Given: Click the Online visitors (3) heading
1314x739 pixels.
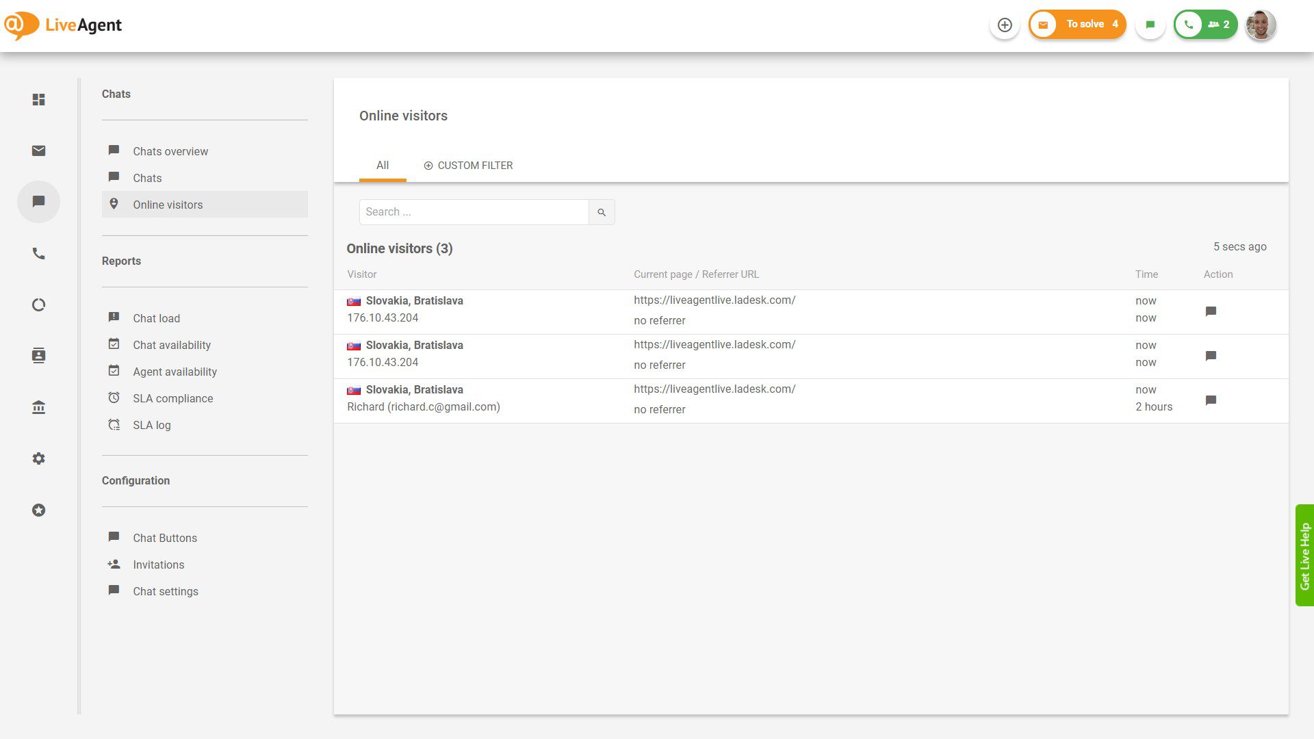Looking at the screenshot, I should (399, 248).
